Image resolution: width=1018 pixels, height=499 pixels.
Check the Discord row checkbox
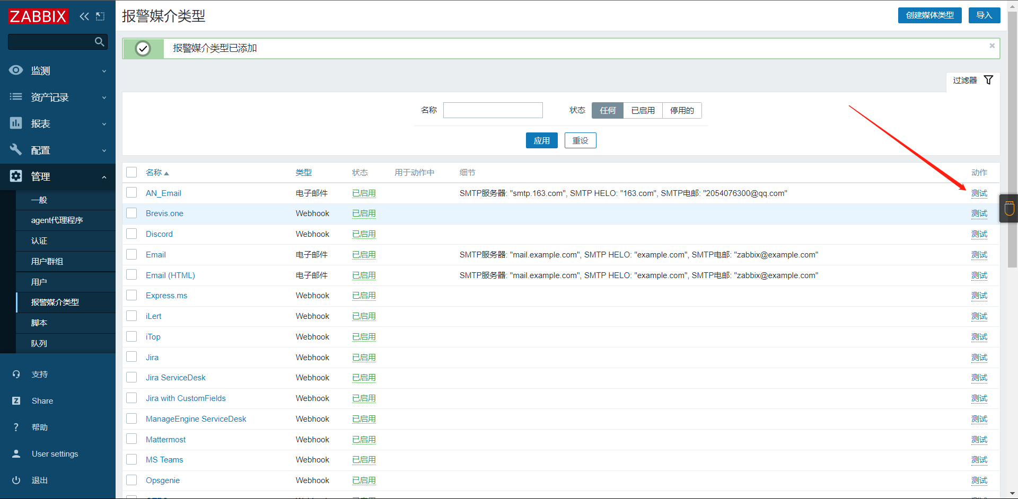pos(131,234)
